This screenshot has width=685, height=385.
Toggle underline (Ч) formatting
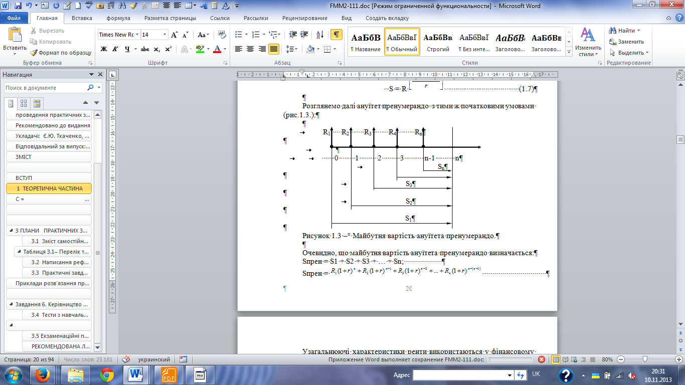(x=127, y=49)
